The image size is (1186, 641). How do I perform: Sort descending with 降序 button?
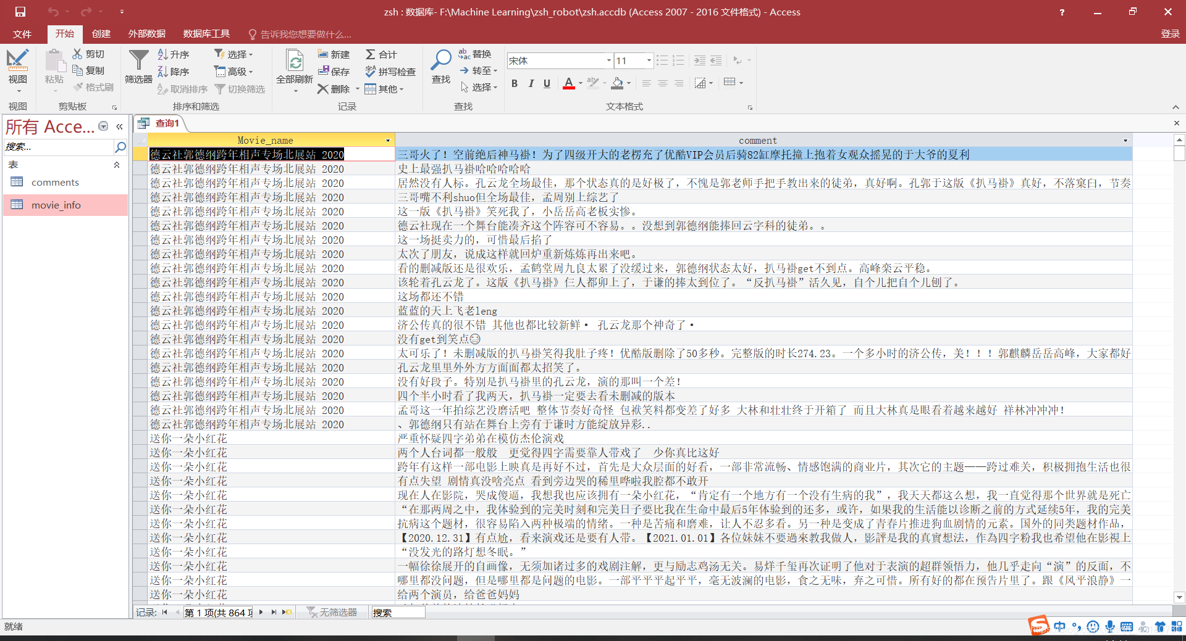(x=173, y=72)
